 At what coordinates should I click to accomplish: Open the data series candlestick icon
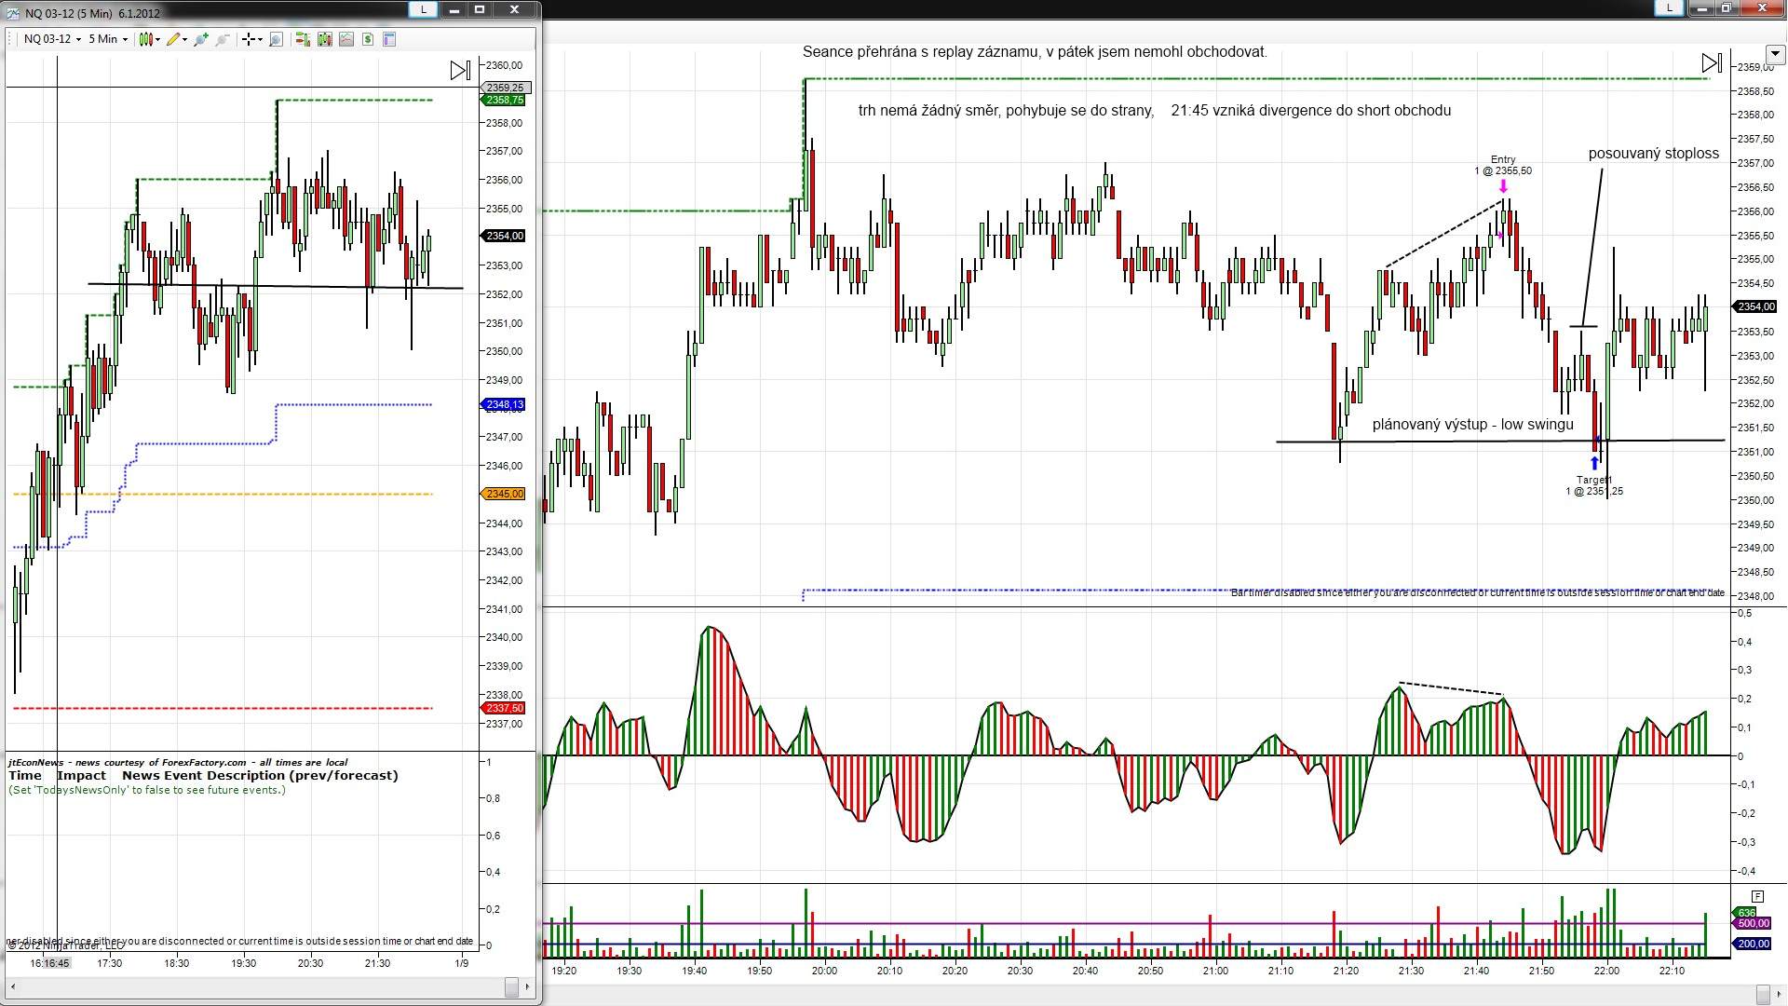point(324,39)
